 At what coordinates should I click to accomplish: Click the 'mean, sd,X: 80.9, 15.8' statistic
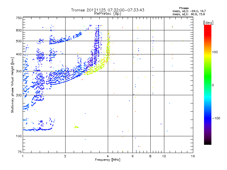click(189, 14)
